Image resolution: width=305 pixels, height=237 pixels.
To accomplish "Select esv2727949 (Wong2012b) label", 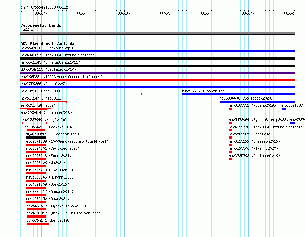I will coord(44,120).
